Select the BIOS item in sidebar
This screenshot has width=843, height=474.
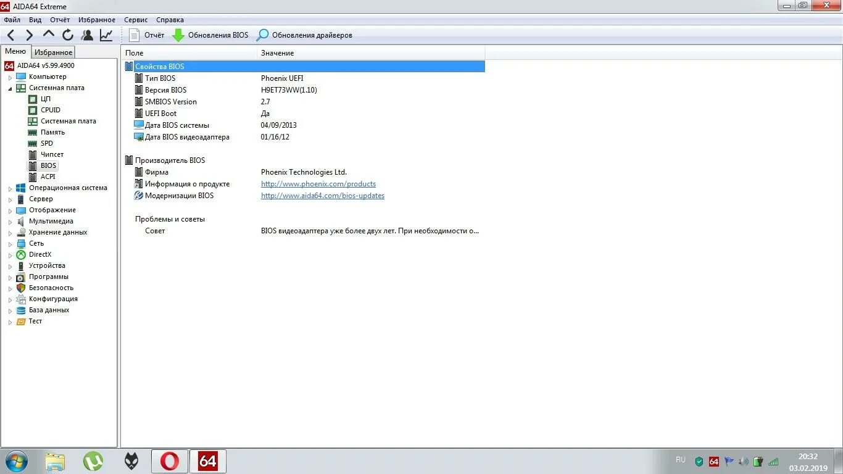point(49,165)
